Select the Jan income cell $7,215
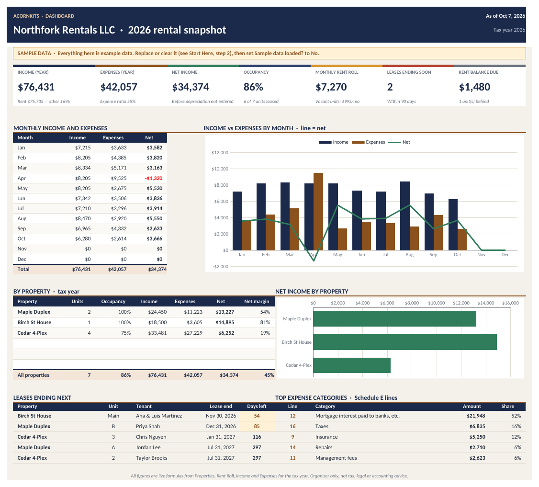The width and height of the screenshot is (539, 487). tap(83, 147)
